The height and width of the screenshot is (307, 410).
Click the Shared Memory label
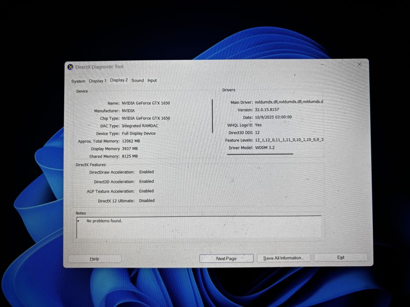104,157
